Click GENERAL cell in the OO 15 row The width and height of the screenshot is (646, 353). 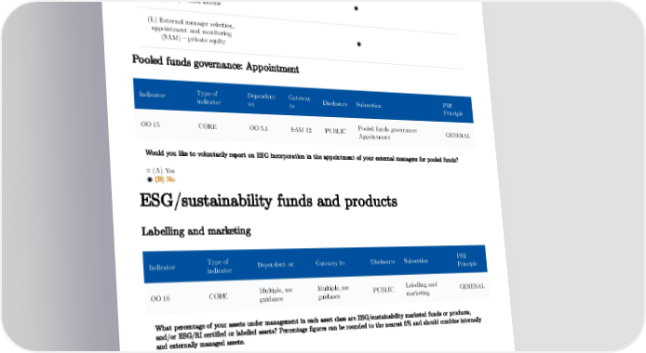[x=457, y=135]
